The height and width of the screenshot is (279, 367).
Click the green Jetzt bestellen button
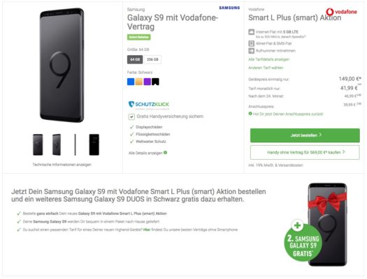tap(305, 135)
